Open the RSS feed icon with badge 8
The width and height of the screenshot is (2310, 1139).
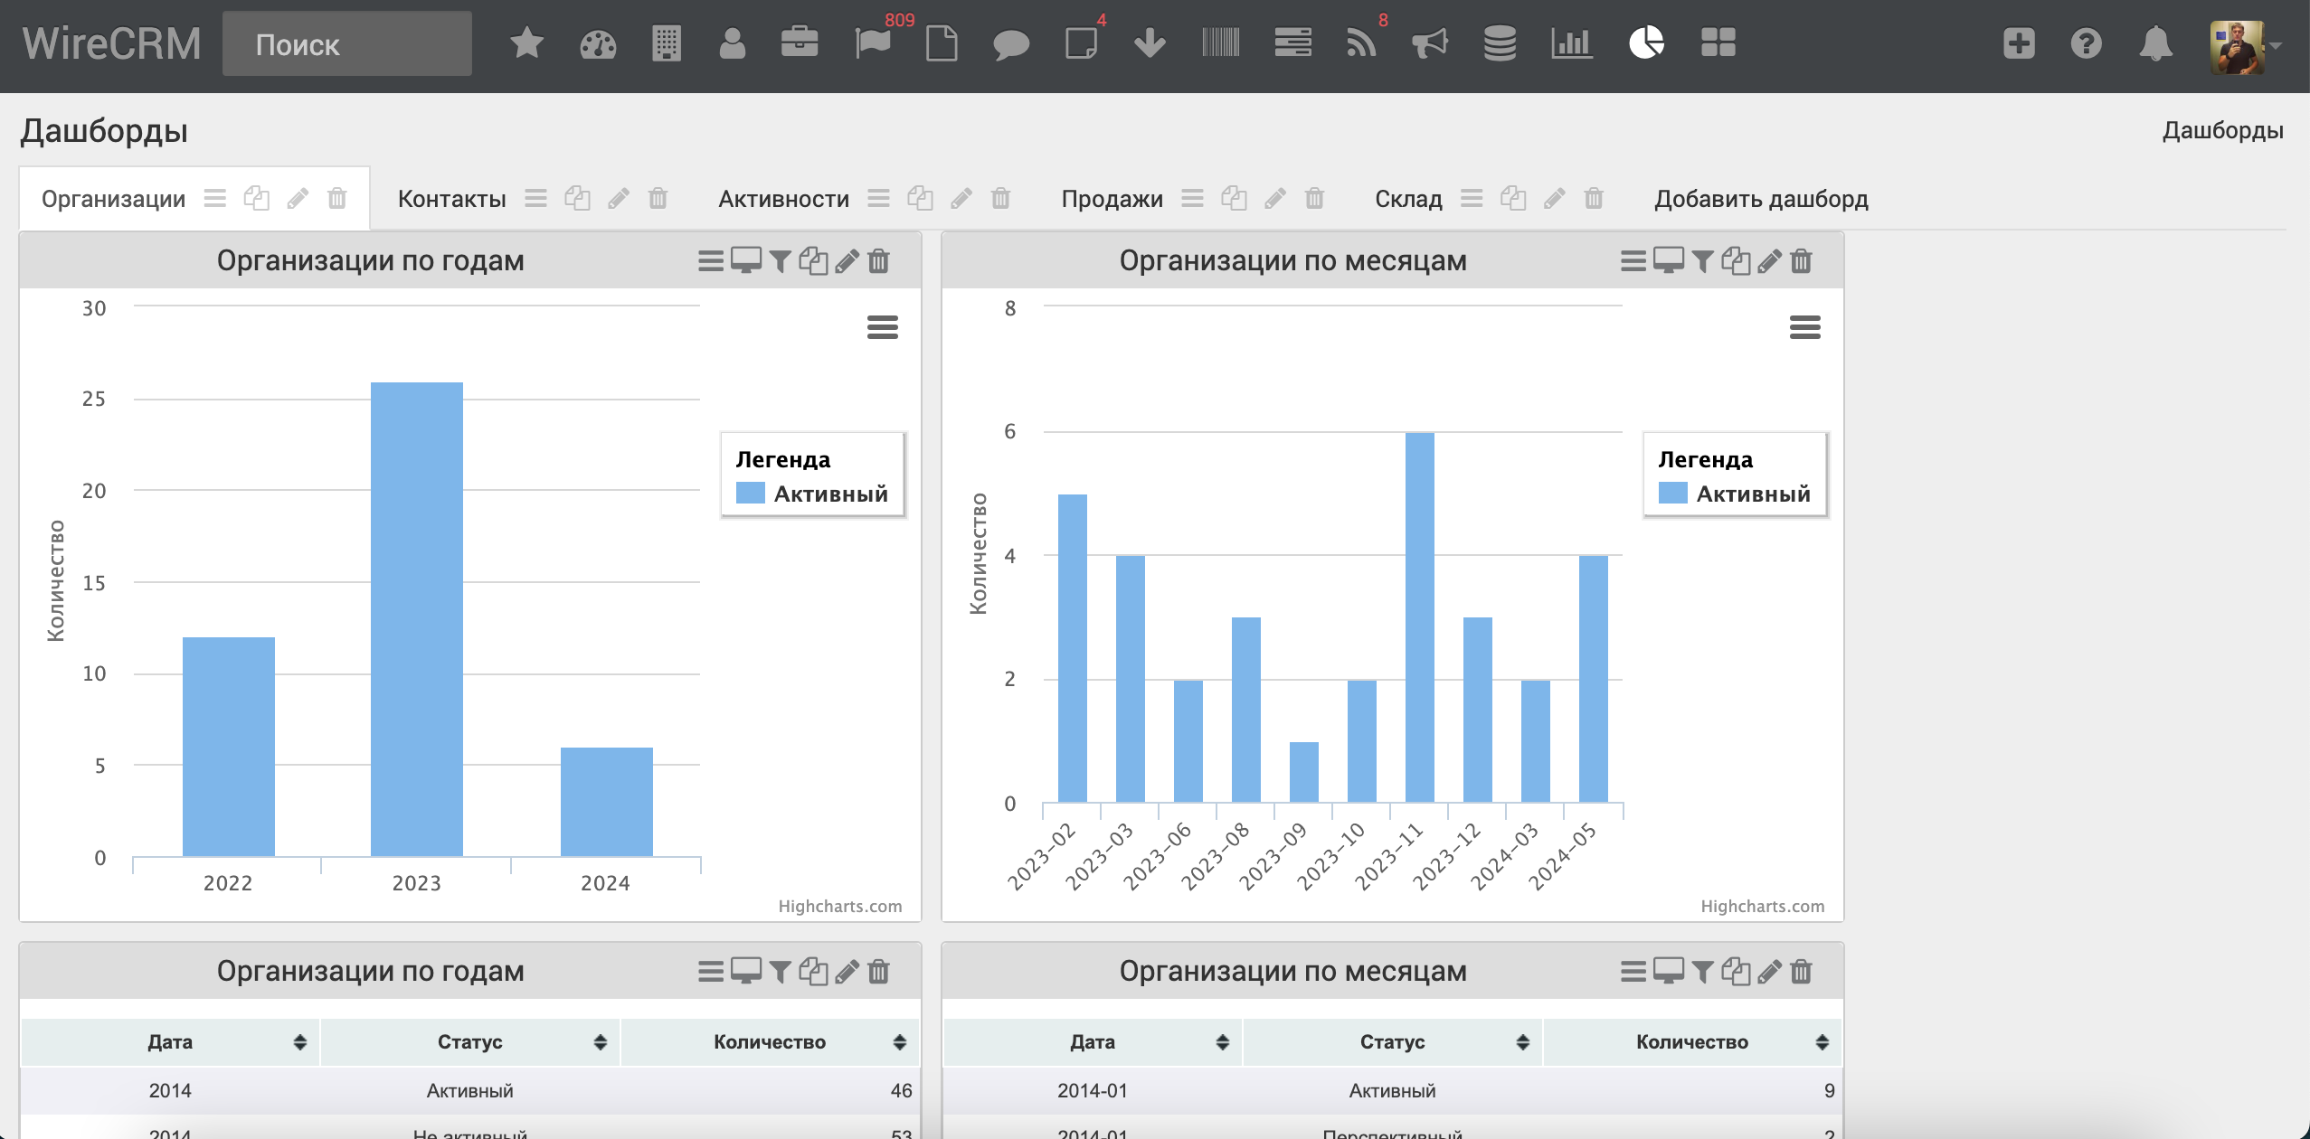point(1361,43)
